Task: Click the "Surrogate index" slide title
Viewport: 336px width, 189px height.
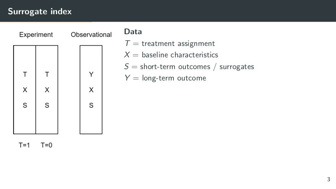Action: 40,11
